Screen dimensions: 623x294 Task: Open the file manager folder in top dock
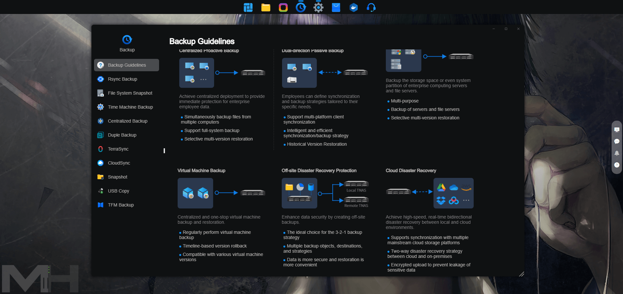click(x=266, y=7)
